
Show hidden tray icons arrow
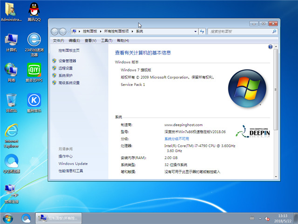coord(260,219)
